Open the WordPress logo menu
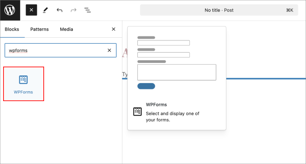Viewport: 306px width, 164px height. [10, 10]
